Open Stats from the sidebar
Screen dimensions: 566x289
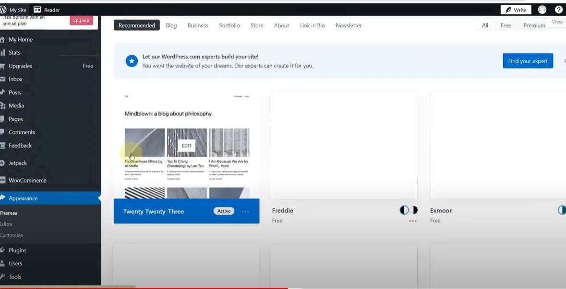click(14, 53)
